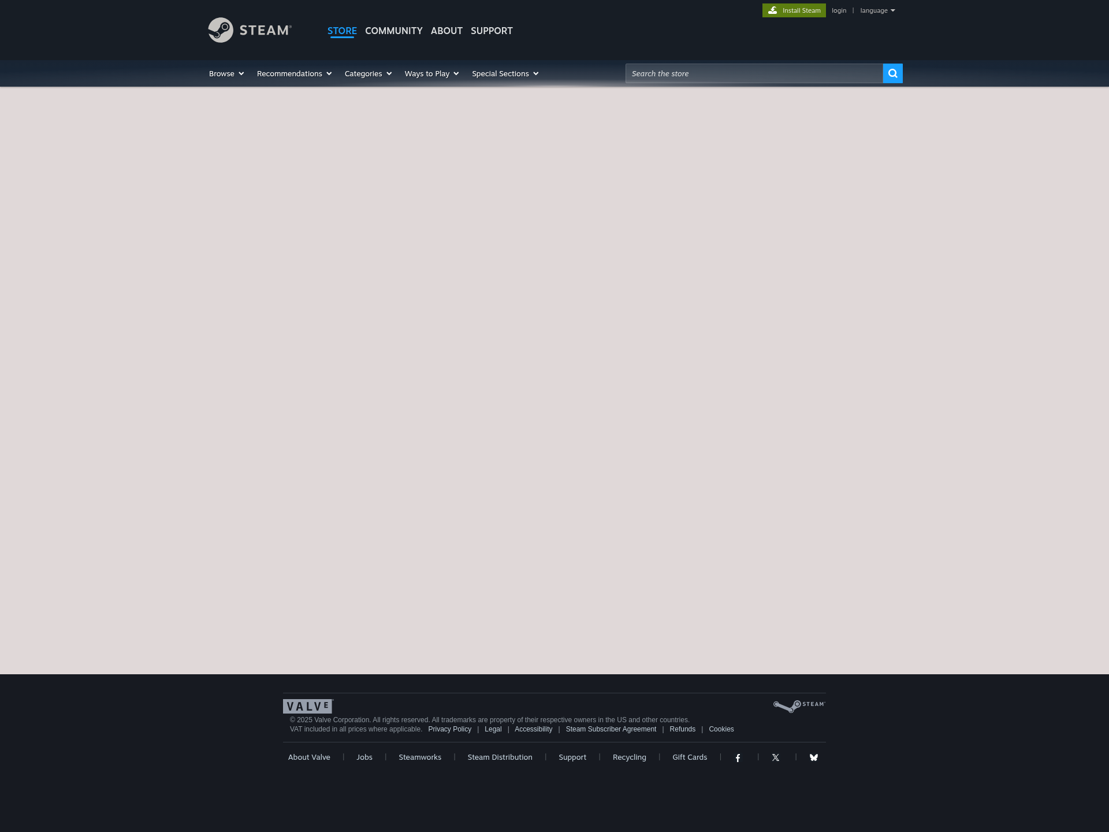Image resolution: width=1109 pixels, height=832 pixels.
Task: Open the Facebook icon link
Action: tap(738, 757)
